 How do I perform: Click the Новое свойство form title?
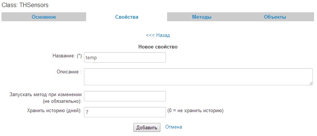point(158,47)
